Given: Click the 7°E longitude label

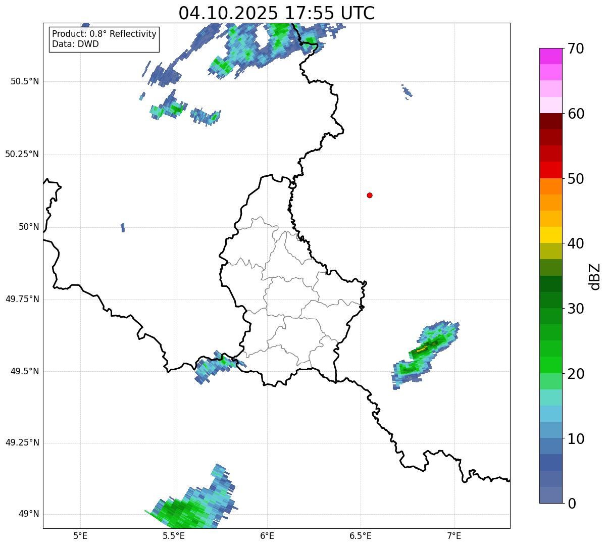Looking at the screenshot, I should point(454,535).
